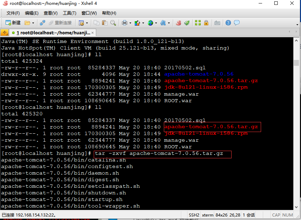
Task: Click the startup.sh output line
Action: tap(62, 200)
